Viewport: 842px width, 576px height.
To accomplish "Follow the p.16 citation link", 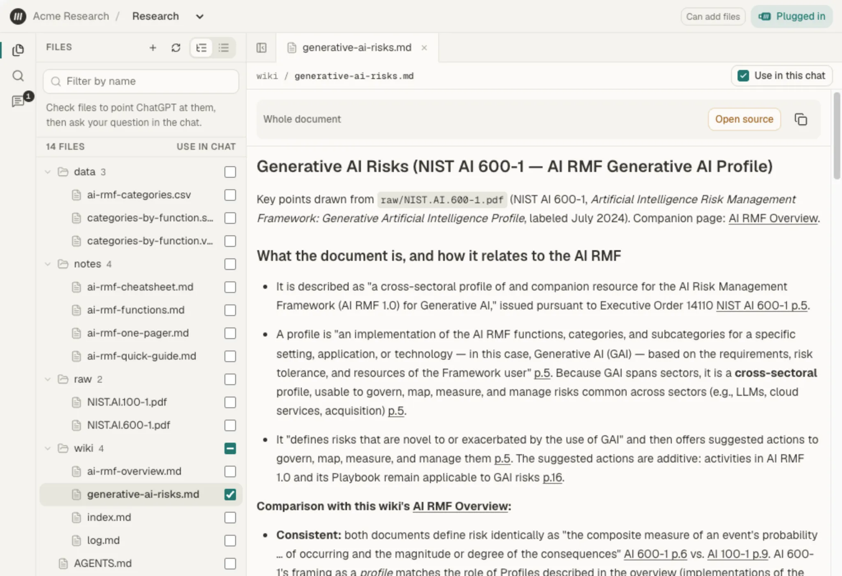I will 553,478.
